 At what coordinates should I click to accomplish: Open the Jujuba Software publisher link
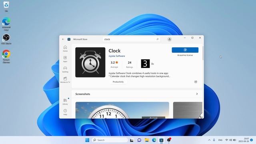click(x=117, y=56)
